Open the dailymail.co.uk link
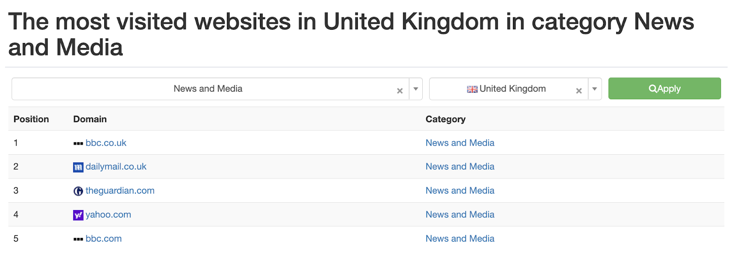 (x=116, y=167)
